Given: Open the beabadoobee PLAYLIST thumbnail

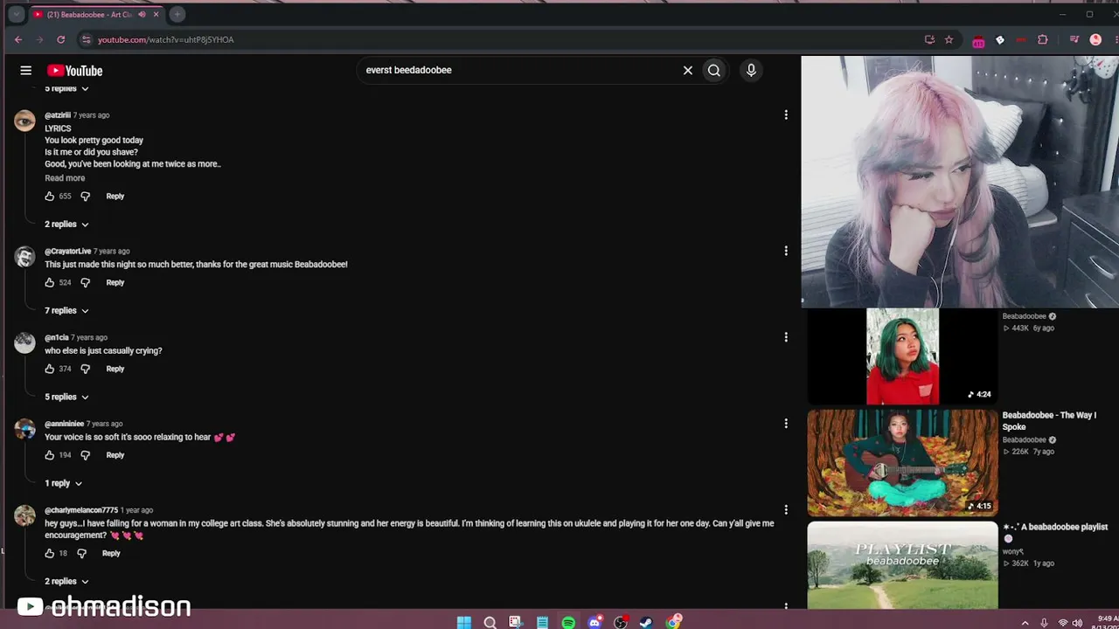Looking at the screenshot, I should [902, 565].
